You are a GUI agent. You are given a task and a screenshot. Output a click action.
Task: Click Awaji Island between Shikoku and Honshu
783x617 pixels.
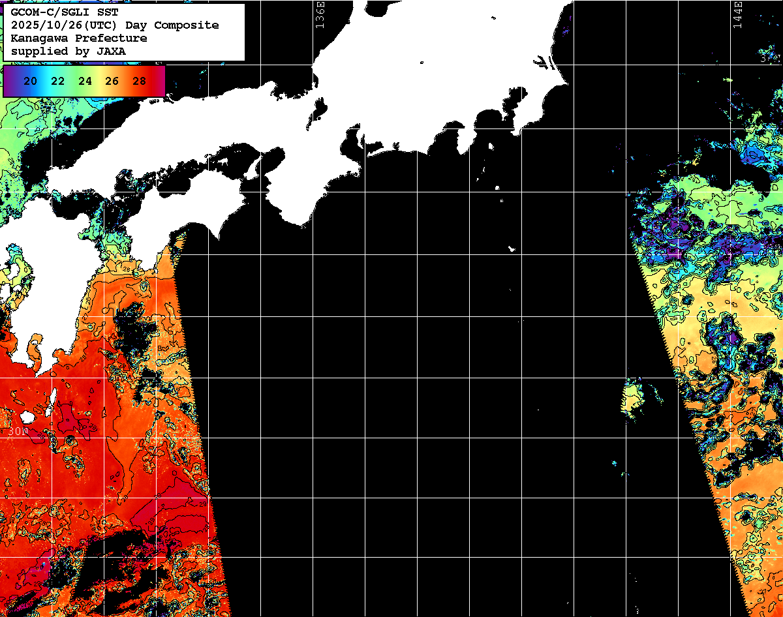254,168
